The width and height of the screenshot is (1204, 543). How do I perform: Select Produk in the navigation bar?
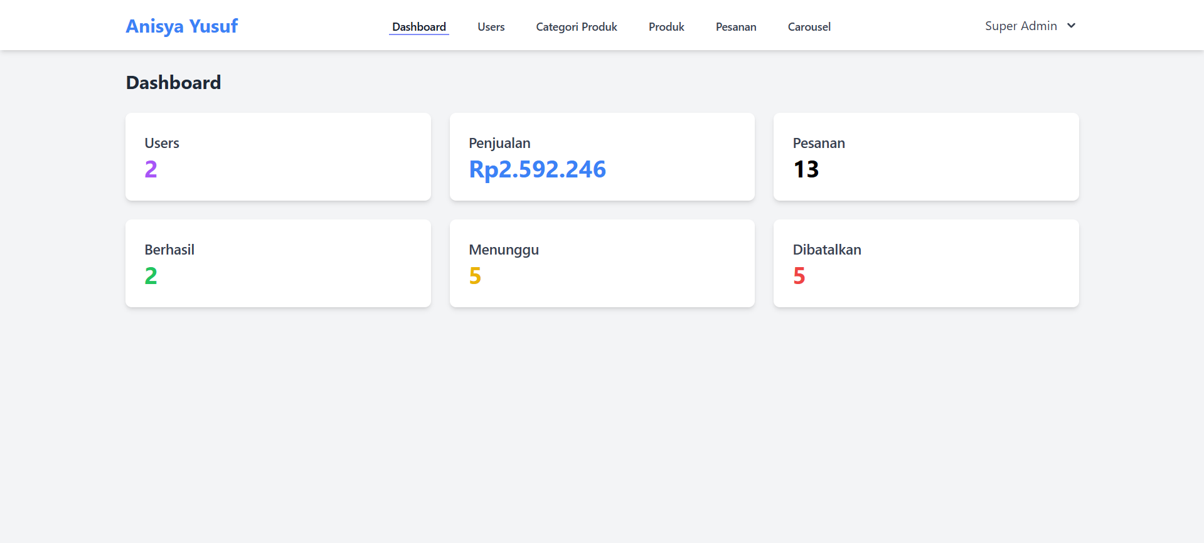click(666, 27)
